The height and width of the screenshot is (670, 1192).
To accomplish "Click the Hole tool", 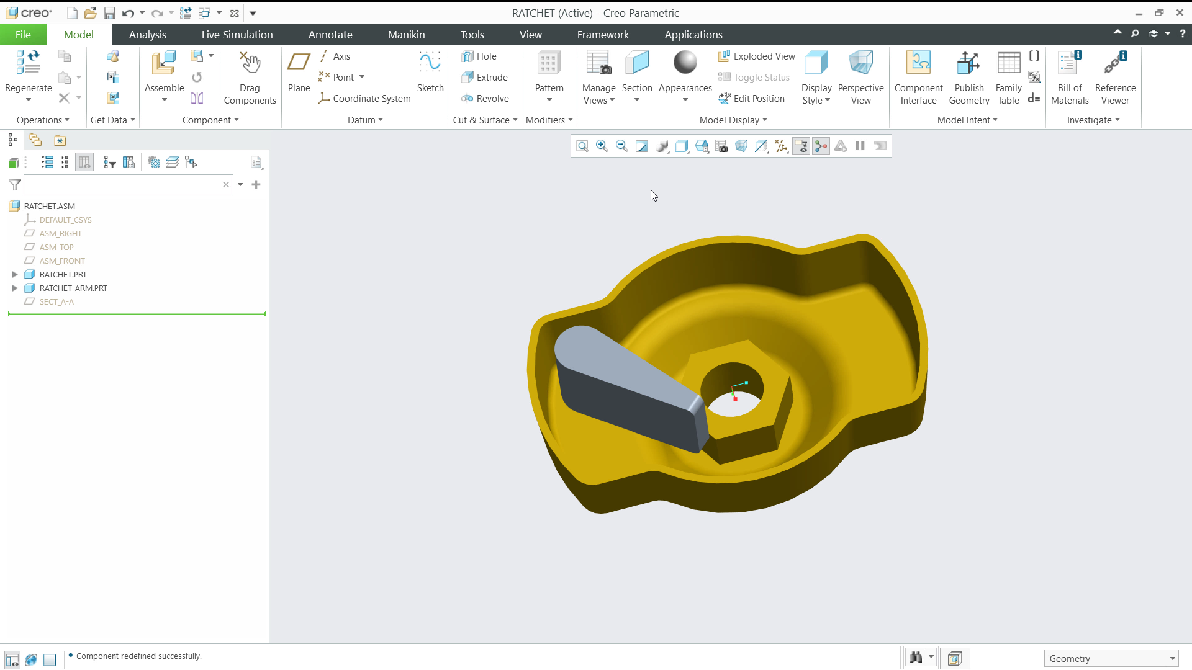I will point(479,56).
